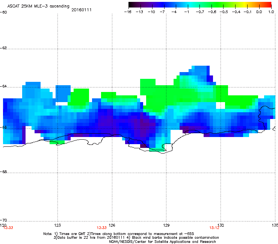Image resolution: width=278 pixels, height=244 pixels.
Task: Click the red 13:33 time stamp near 120
Action: tap(8, 228)
